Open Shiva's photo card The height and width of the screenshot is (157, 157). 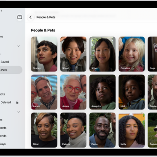click(x=102, y=54)
